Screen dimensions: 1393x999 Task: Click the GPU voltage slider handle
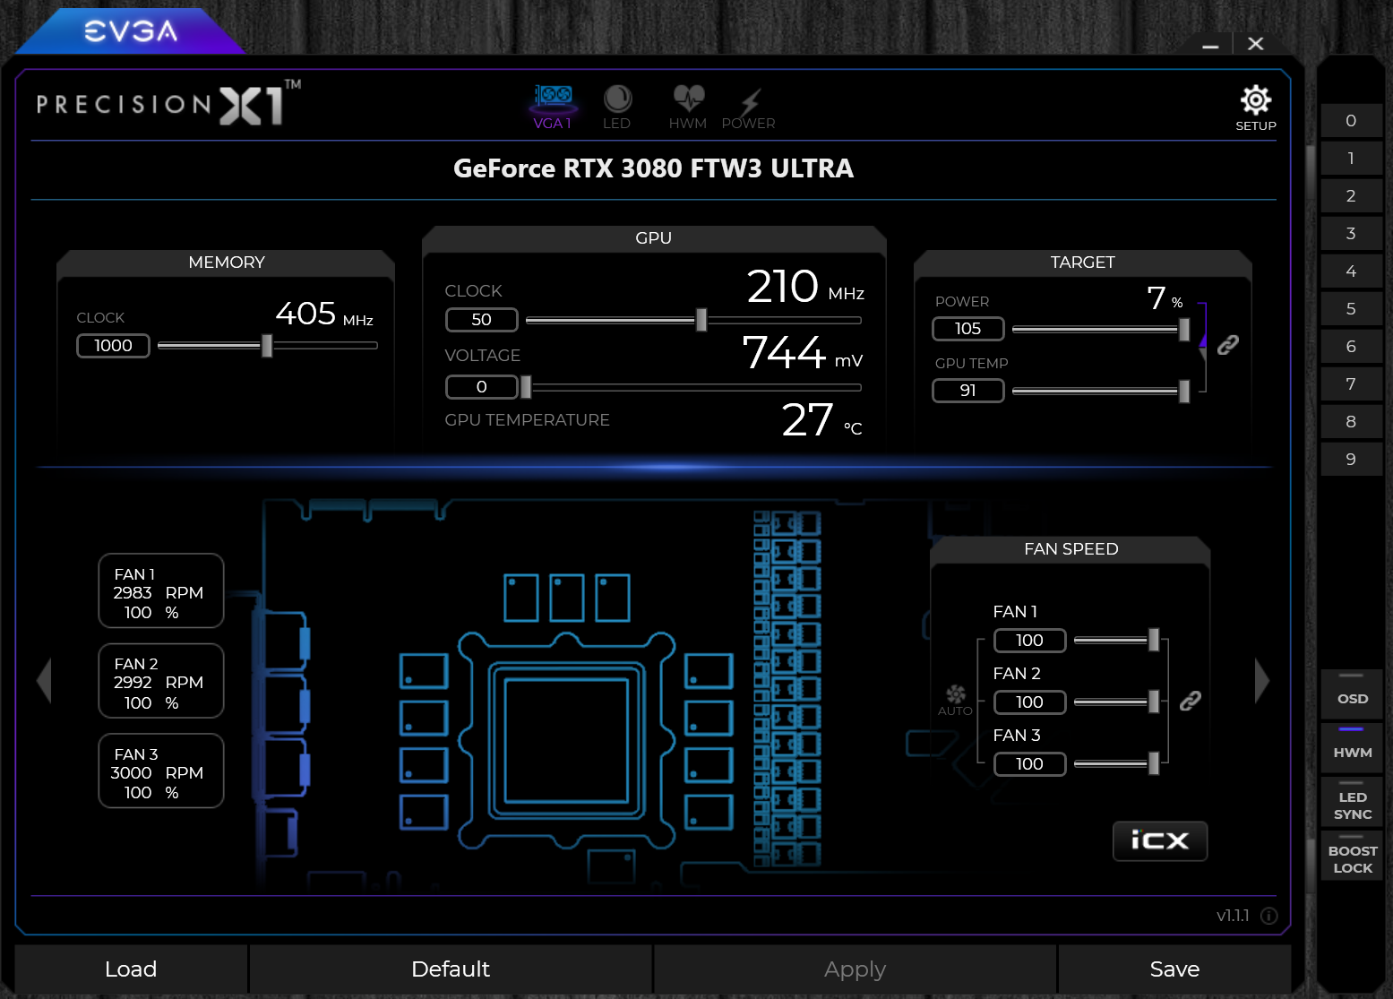(526, 387)
